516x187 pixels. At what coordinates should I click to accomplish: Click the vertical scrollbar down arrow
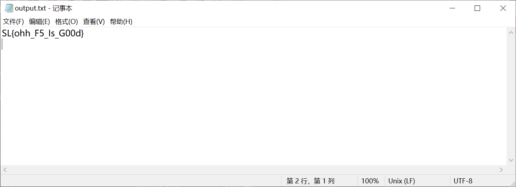pos(511,161)
